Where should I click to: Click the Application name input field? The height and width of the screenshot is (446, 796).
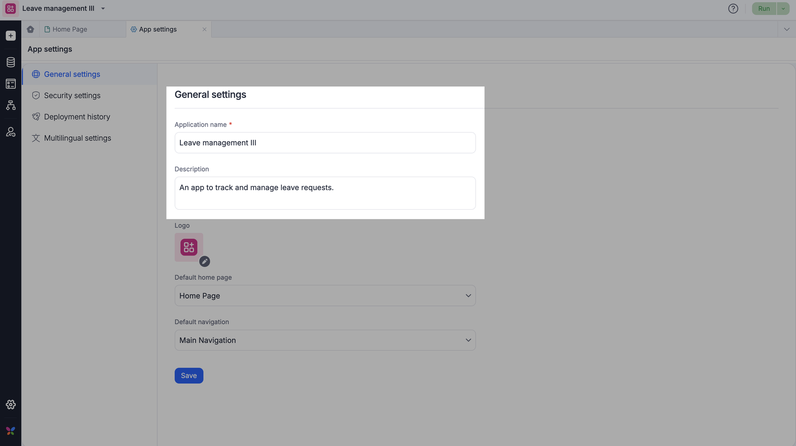325,143
